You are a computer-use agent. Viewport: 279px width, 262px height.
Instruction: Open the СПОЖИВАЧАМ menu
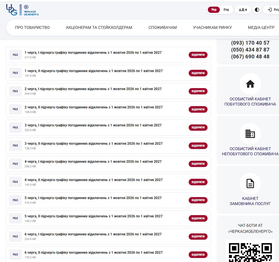(x=162, y=27)
